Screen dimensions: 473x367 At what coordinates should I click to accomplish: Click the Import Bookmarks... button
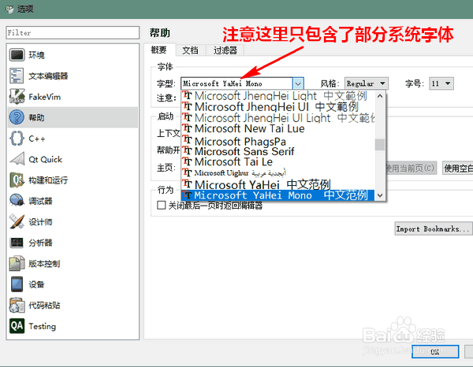coord(433,229)
